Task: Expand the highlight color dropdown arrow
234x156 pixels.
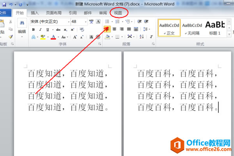Action: click(48, 37)
